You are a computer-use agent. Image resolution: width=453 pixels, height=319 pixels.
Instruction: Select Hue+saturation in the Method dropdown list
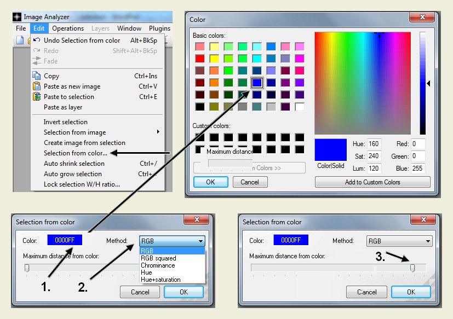pyautogui.click(x=160, y=280)
